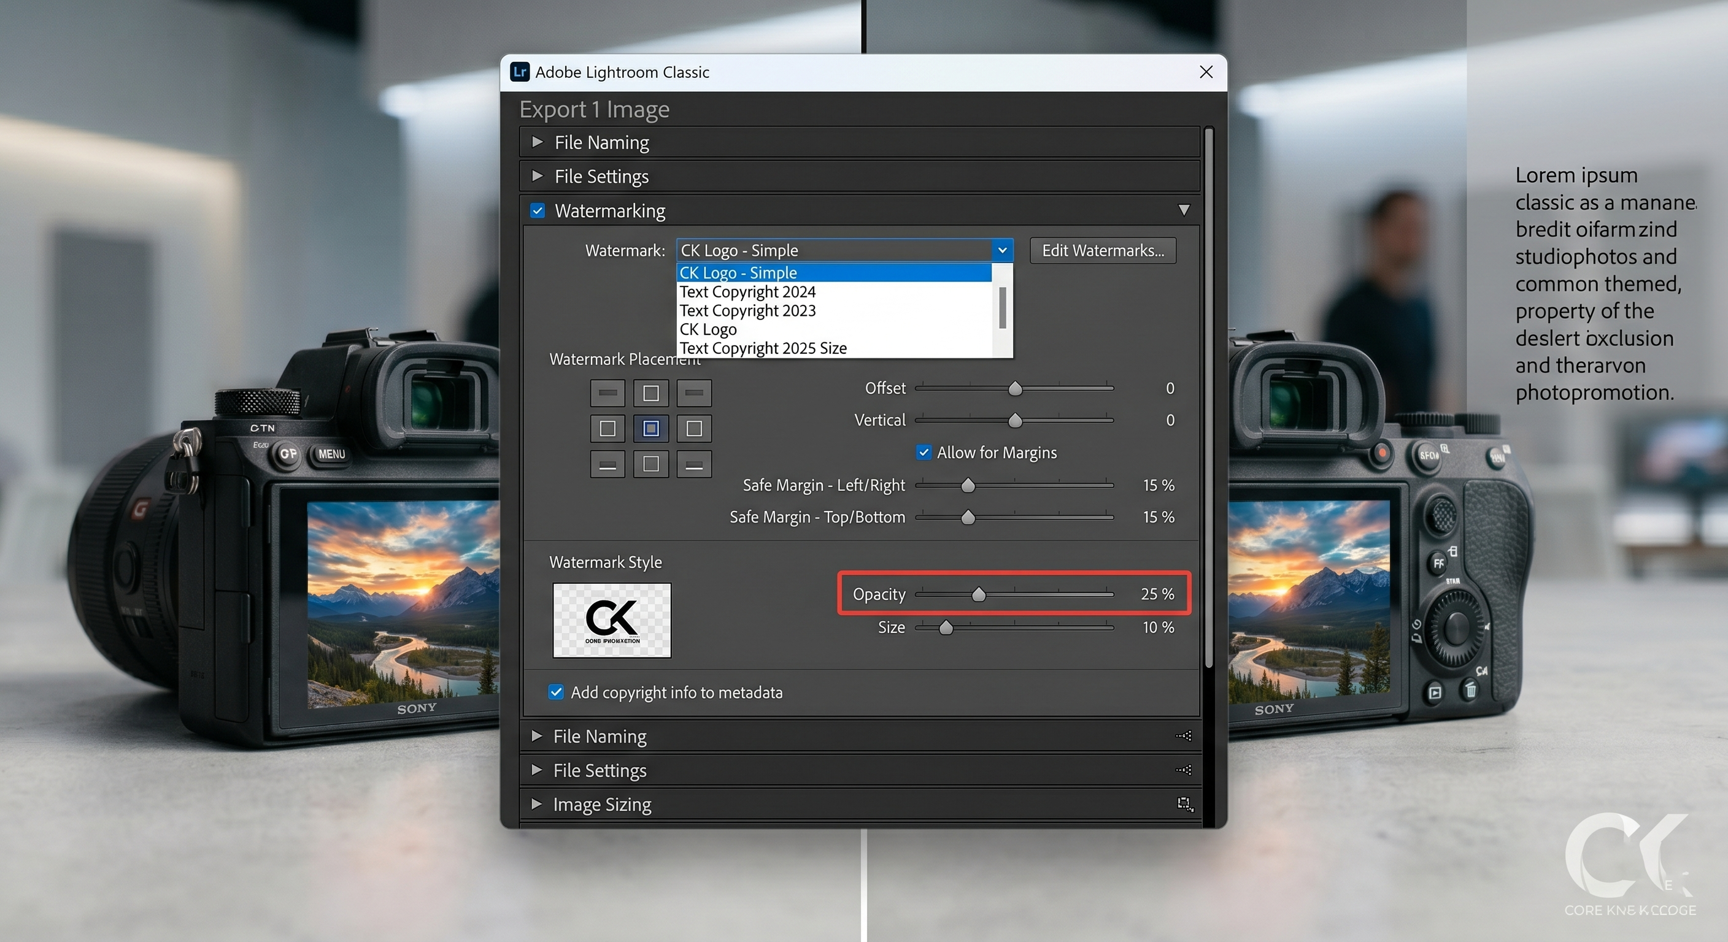1728x942 pixels.
Task: Choose Text Copyright 2025 Size from the list
Action: 834,348
